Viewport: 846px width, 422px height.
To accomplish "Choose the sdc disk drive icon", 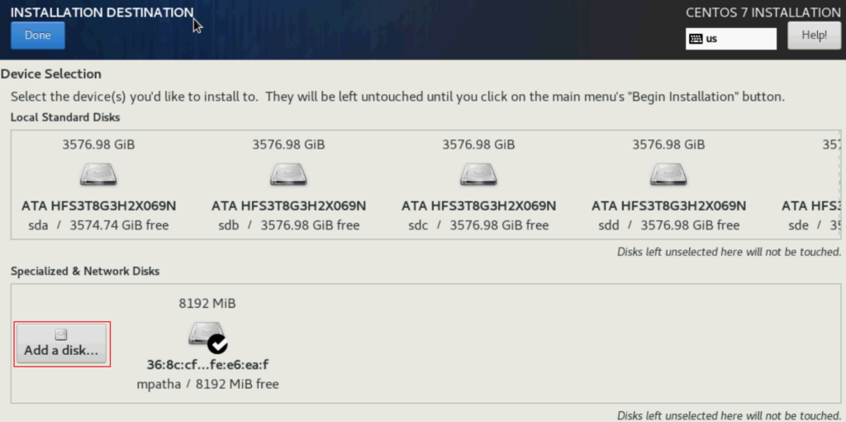I will [x=478, y=174].
